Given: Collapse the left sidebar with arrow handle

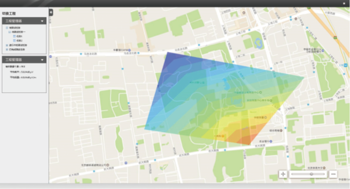Looking at the screenshot, I should (x=51, y=12).
